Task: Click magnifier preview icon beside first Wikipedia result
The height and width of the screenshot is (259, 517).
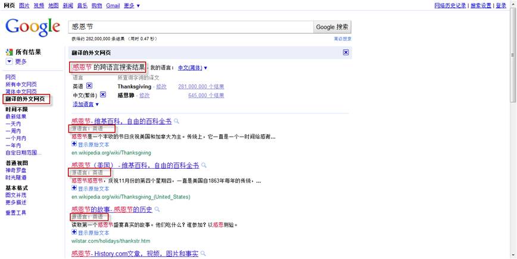Action: (177, 121)
